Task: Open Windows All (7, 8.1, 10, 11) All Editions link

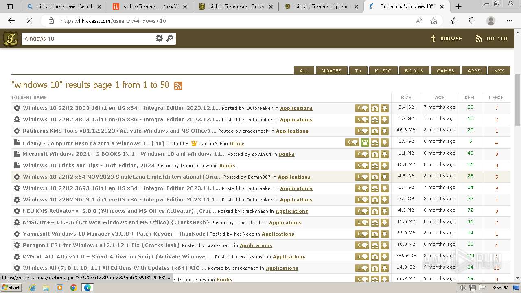Action: point(114,268)
